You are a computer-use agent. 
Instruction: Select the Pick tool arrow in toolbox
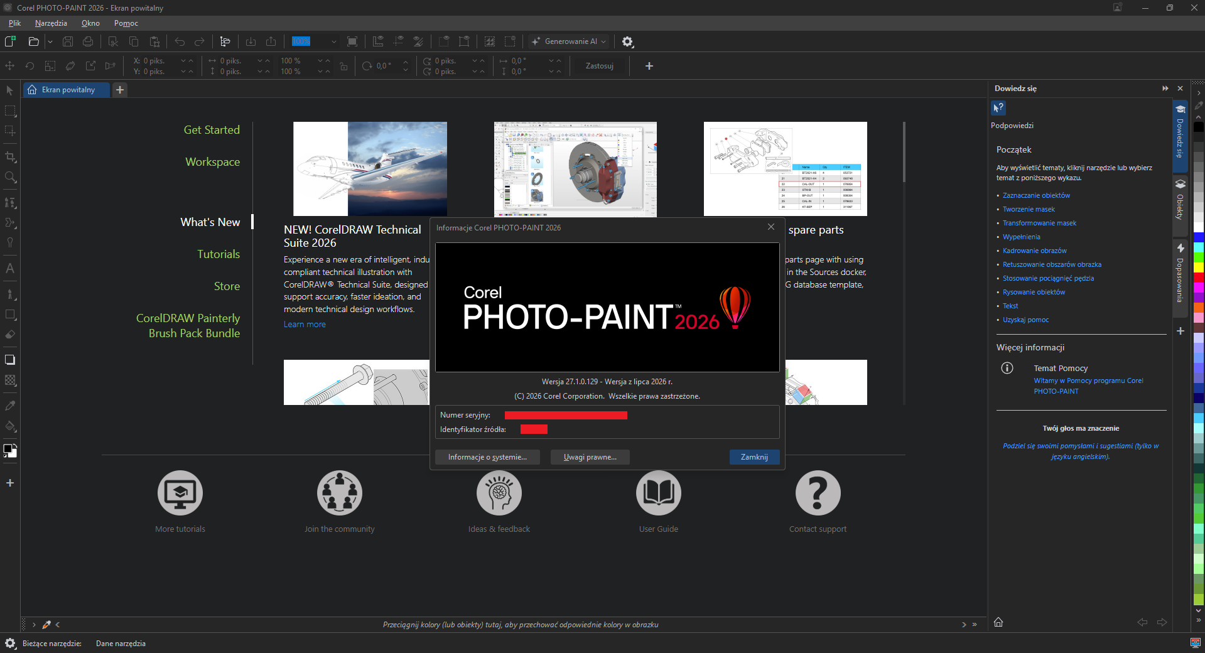coord(10,90)
